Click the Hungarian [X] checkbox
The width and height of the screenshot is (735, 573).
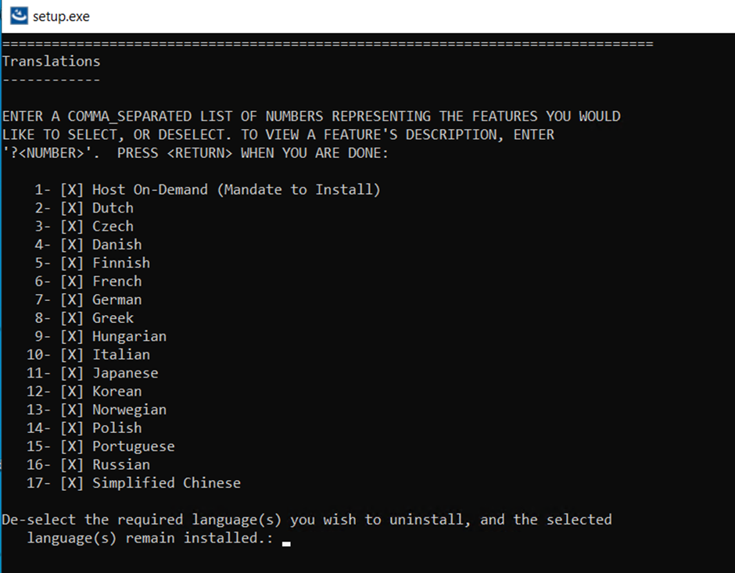(72, 337)
